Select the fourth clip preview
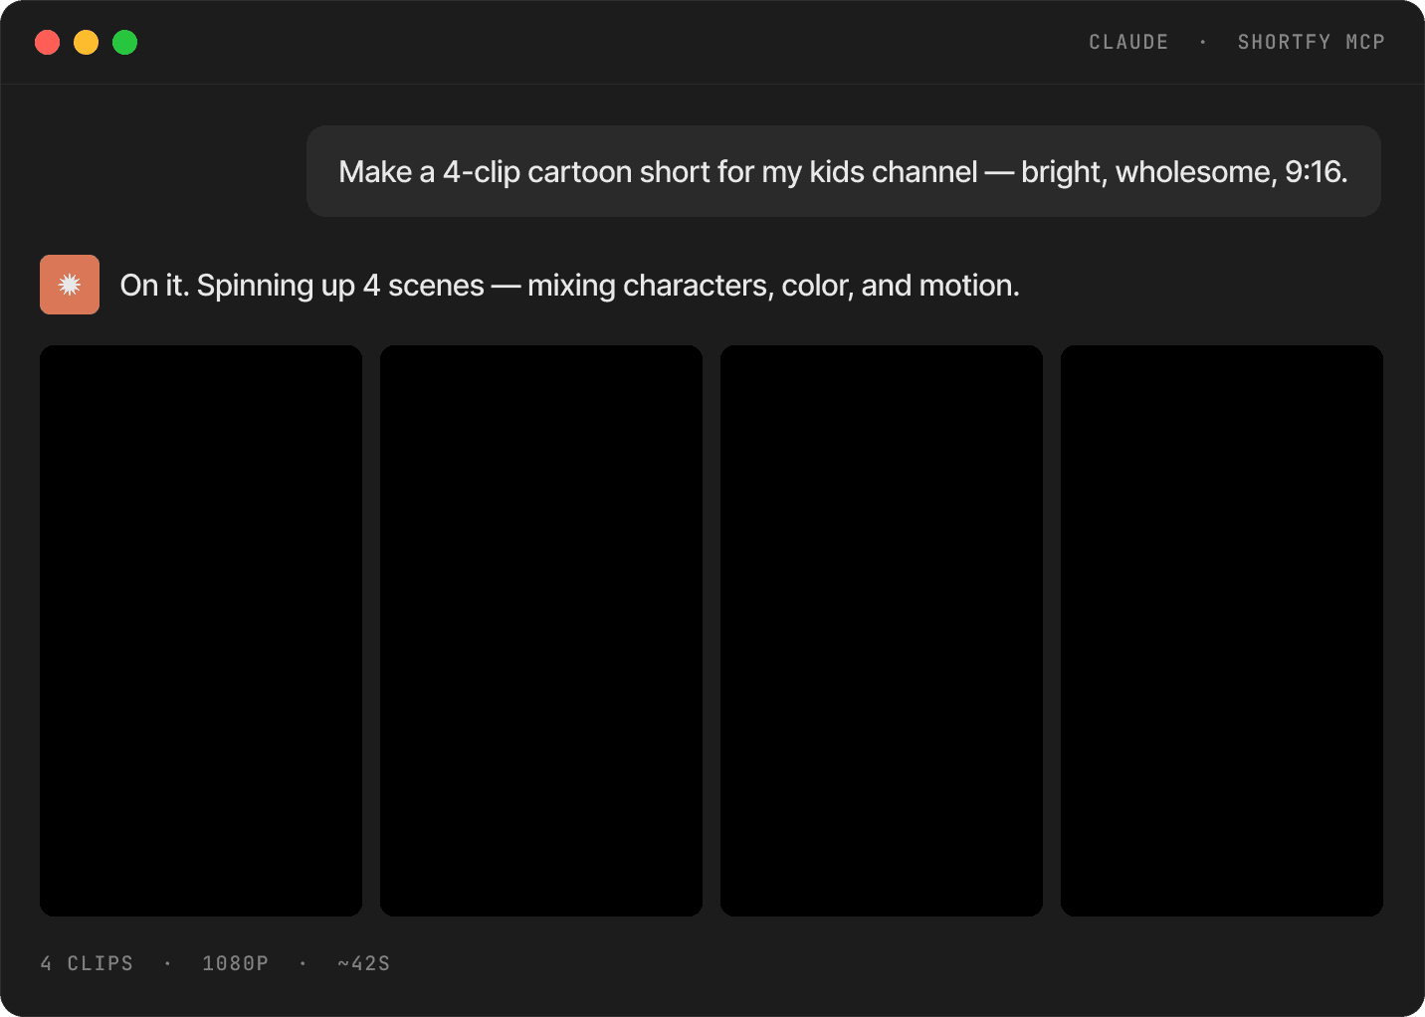 tap(1222, 631)
